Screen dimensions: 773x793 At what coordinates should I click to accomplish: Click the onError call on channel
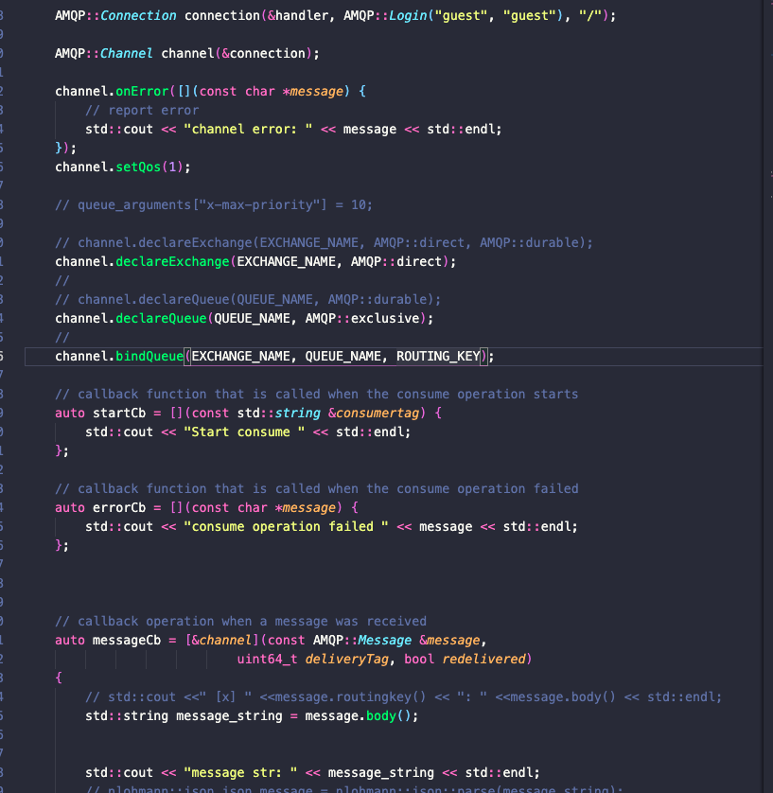click(142, 92)
